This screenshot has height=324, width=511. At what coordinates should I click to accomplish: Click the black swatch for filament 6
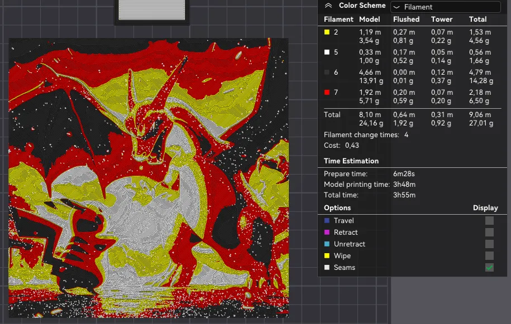(x=327, y=72)
